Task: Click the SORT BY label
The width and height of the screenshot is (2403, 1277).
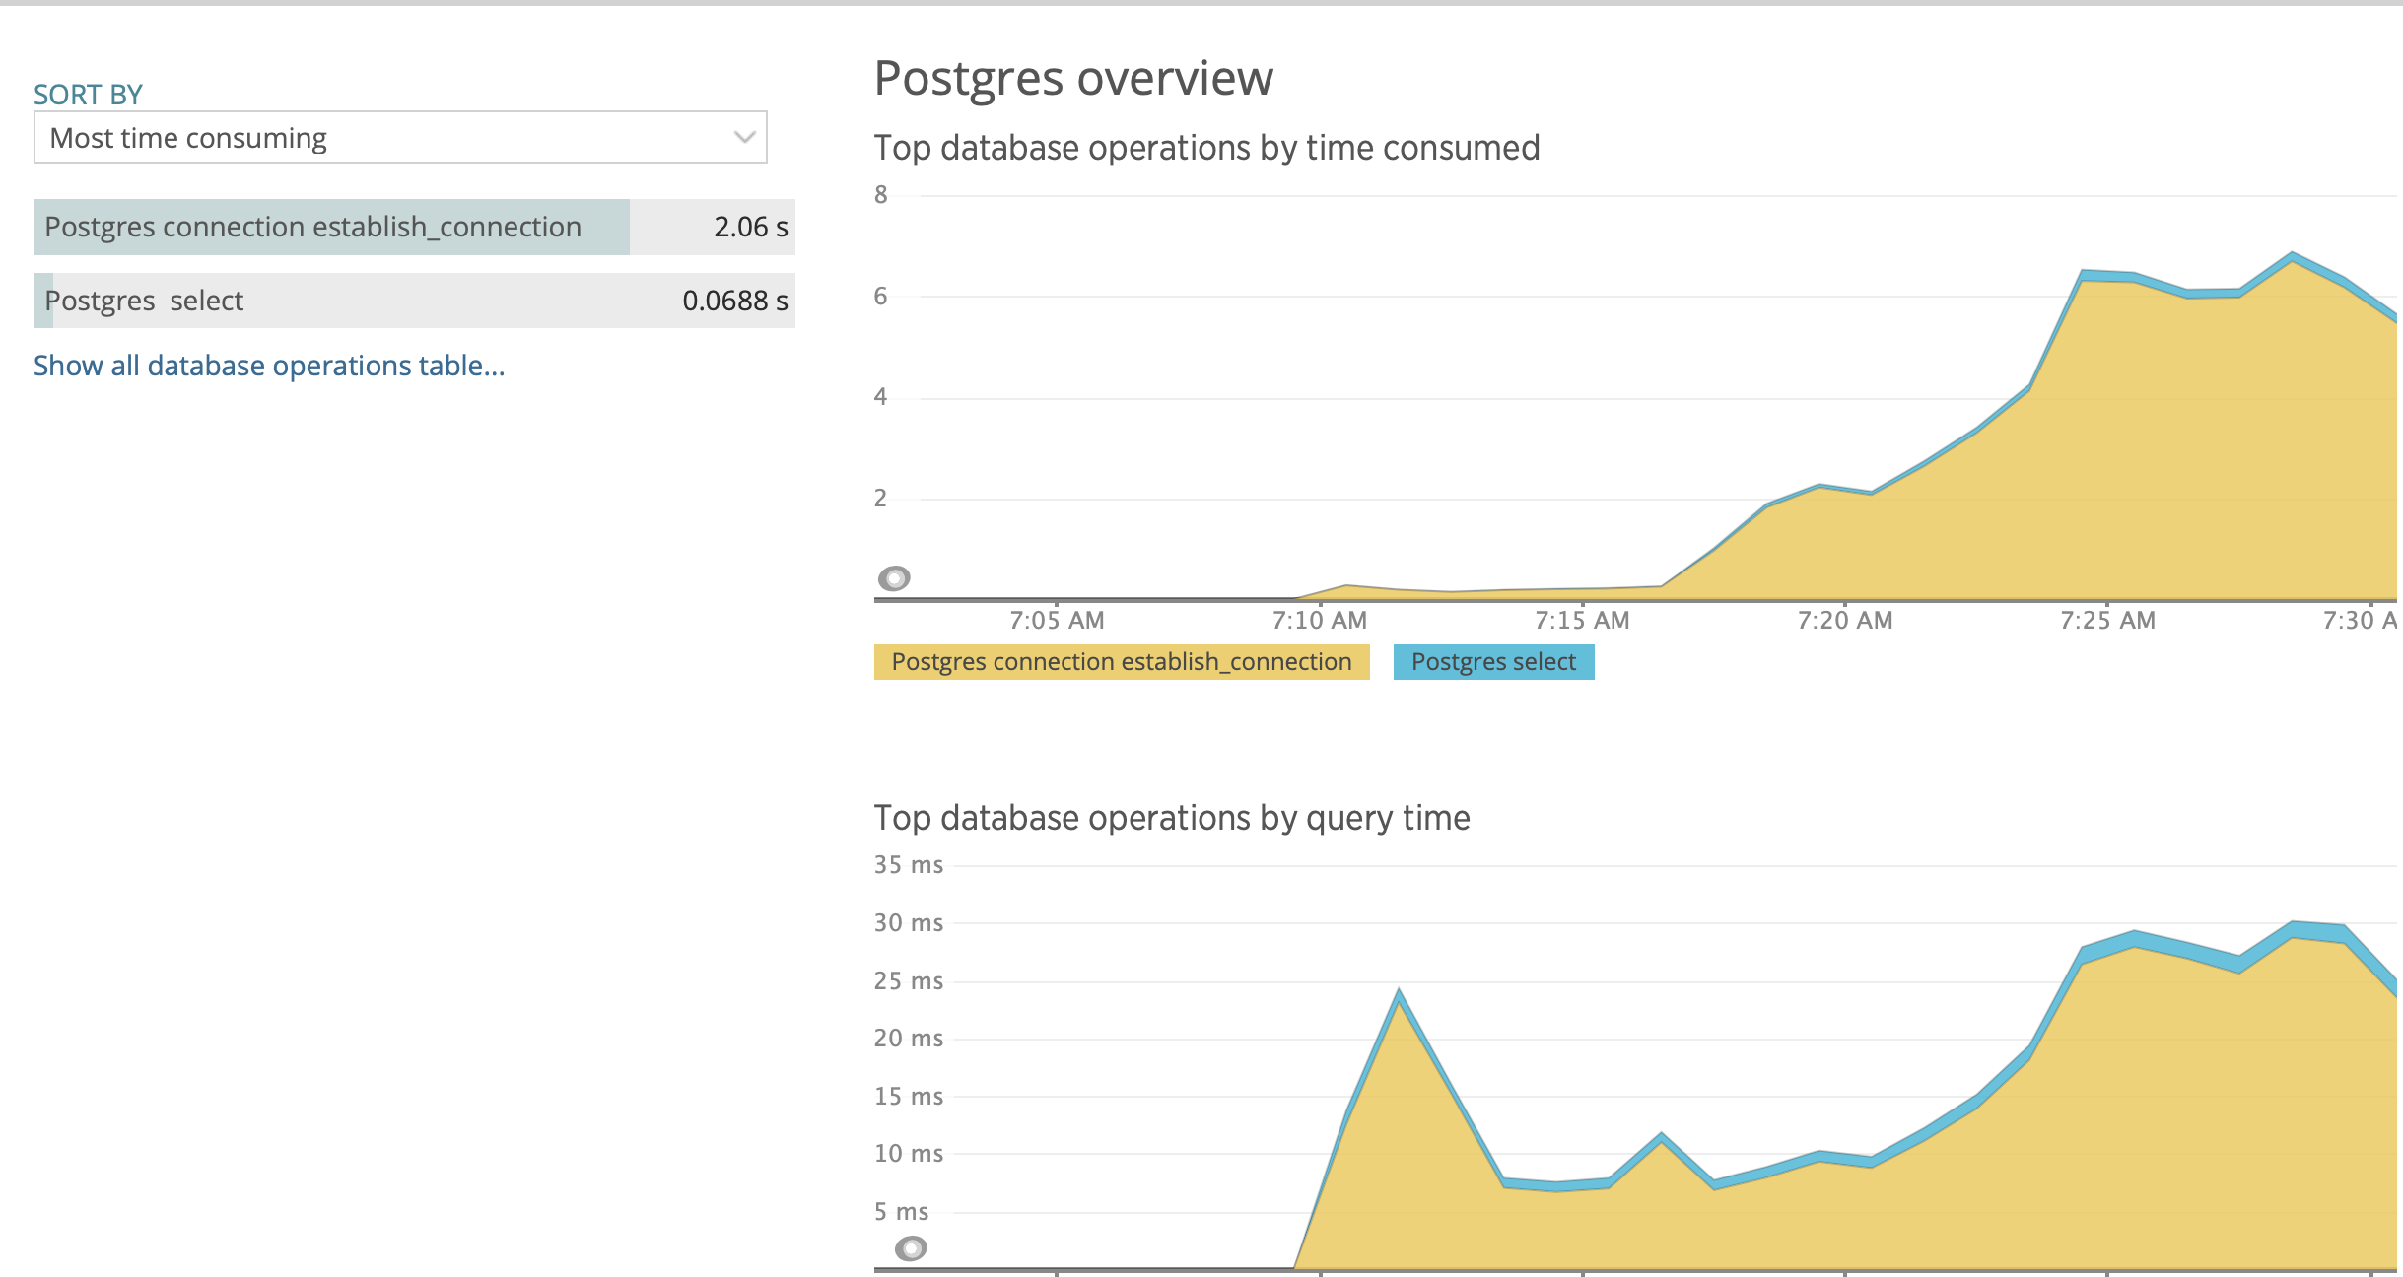Action: tap(88, 95)
